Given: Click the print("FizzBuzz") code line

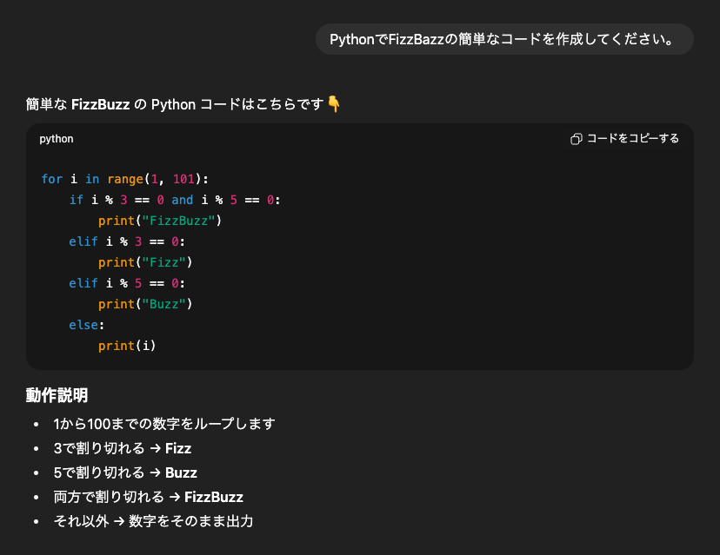Looking at the screenshot, I should point(160,221).
